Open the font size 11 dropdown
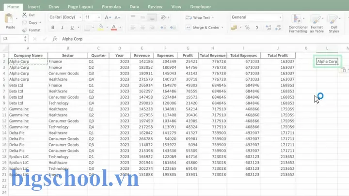 (99, 17)
